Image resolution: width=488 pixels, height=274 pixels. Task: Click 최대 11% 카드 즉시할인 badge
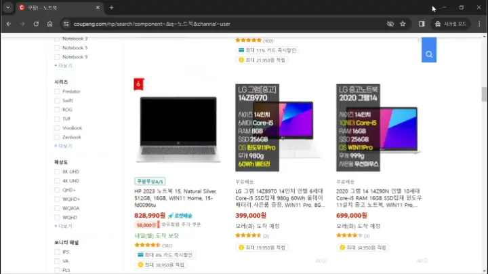(x=267, y=50)
